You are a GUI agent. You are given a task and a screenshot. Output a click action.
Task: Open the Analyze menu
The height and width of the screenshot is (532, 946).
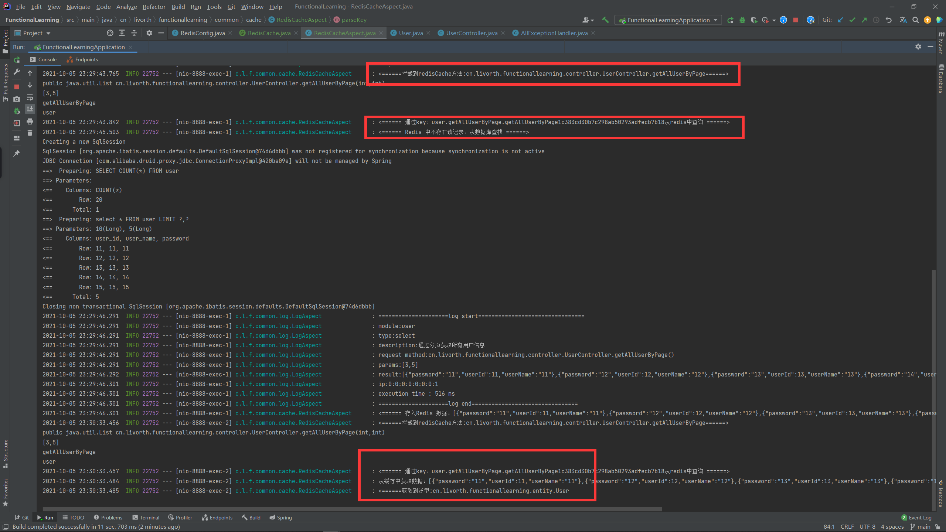point(126,7)
